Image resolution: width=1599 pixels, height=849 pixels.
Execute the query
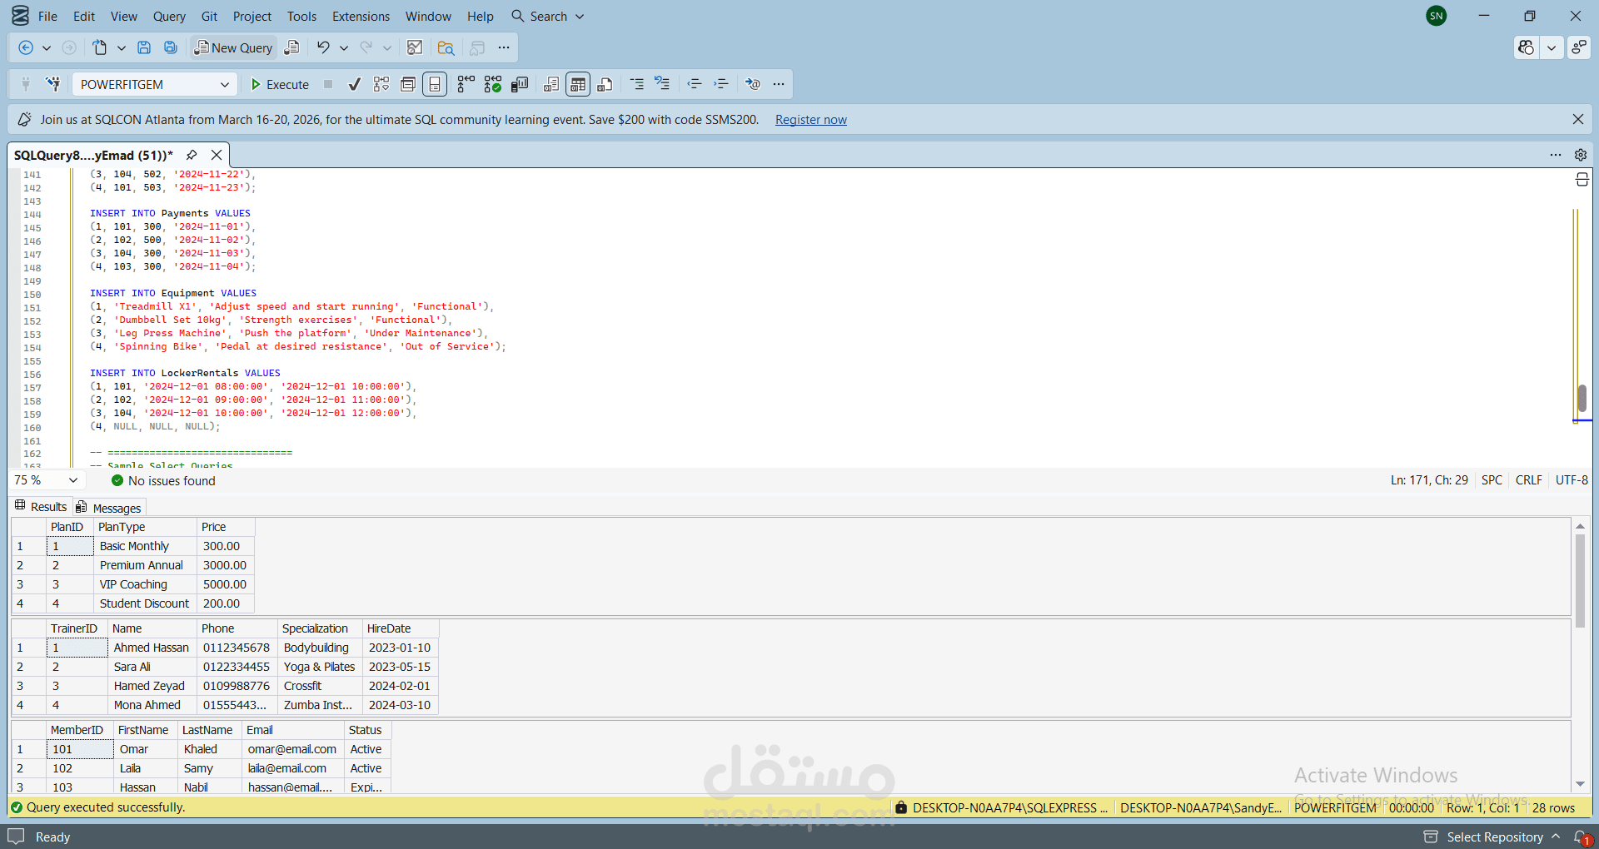280,84
